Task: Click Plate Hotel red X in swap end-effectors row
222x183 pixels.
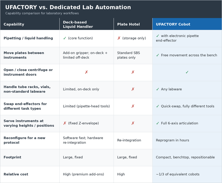Action: (133, 106)
